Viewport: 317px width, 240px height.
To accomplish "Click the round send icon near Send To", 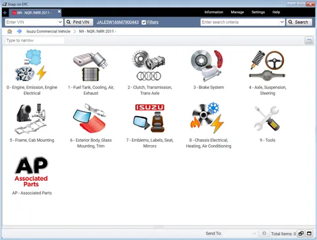I will pyautogui.click(x=264, y=233).
